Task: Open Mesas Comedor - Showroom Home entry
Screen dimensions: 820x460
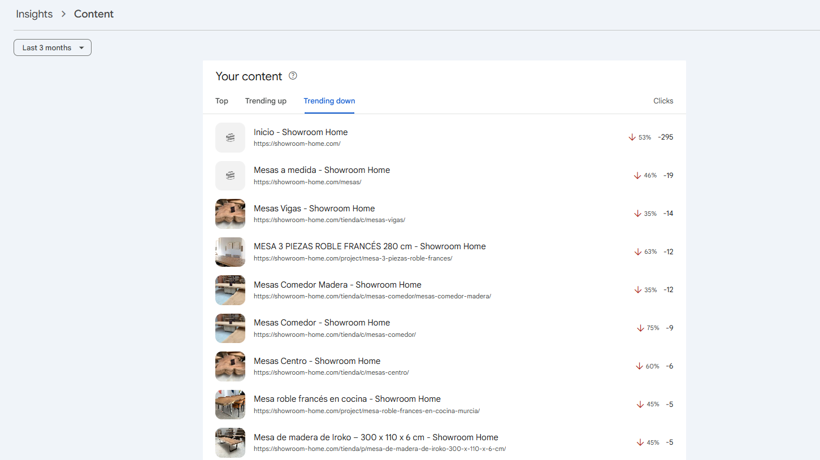Action: click(322, 323)
